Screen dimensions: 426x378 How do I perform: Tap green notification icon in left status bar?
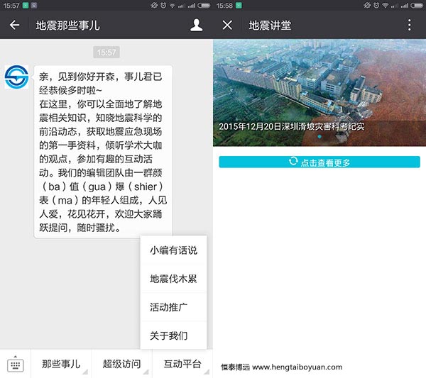point(26,6)
